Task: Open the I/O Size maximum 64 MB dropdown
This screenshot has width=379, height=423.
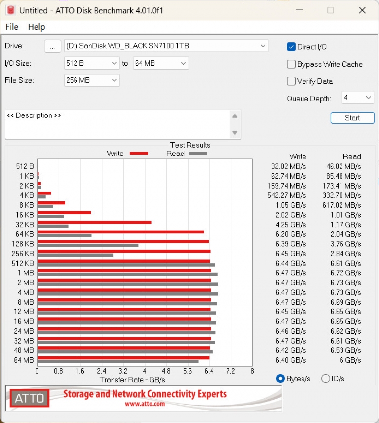Action: 160,63
